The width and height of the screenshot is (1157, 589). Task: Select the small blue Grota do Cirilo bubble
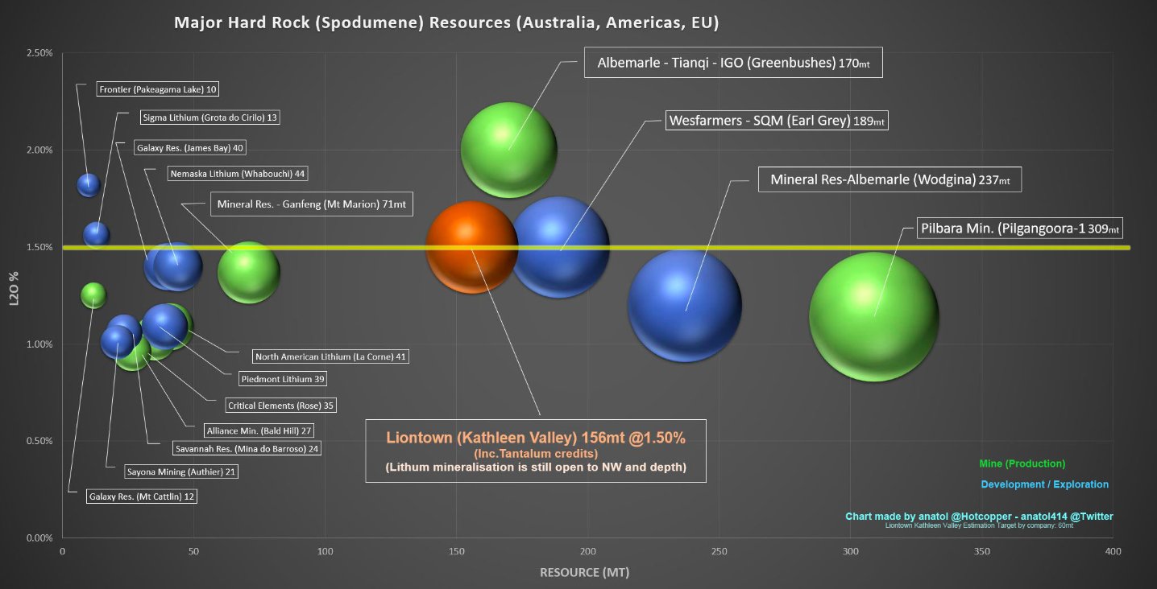click(96, 234)
